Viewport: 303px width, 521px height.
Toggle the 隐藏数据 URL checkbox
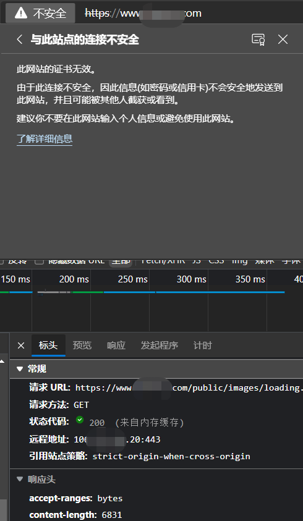[x=39, y=261]
